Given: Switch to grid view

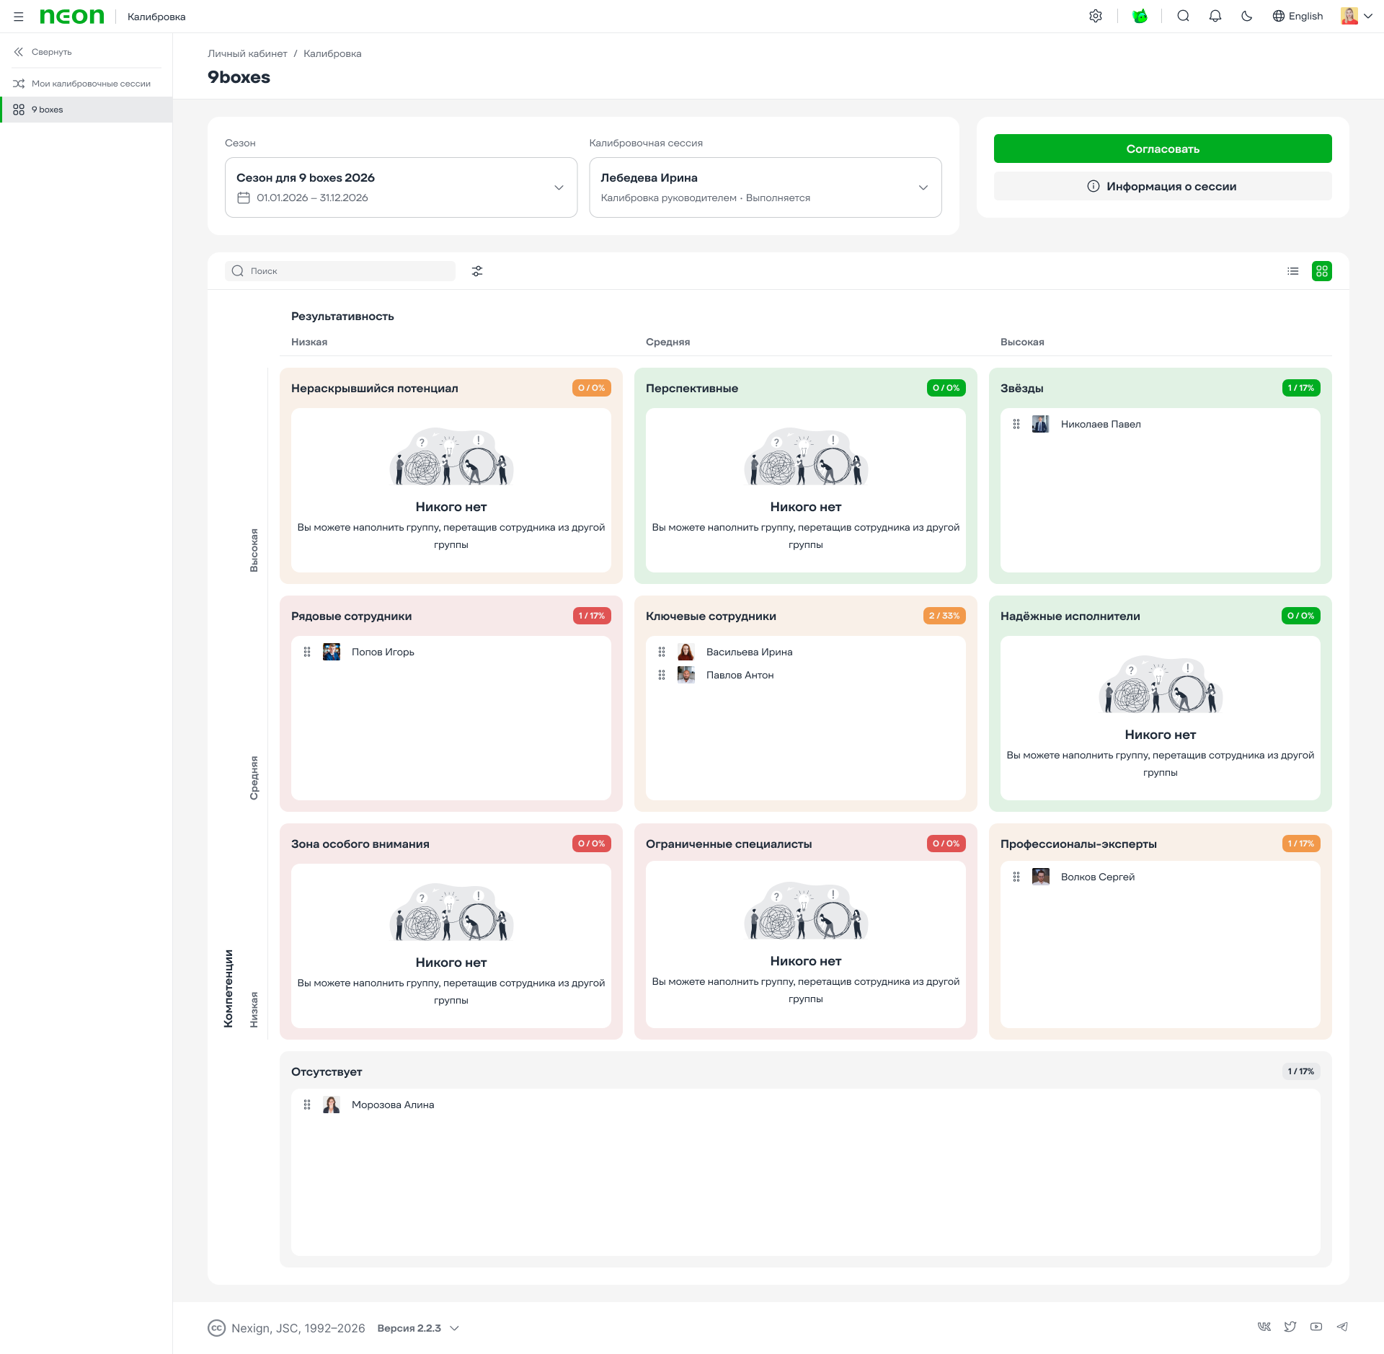Looking at the screenshot, I should click(x=1322, y=271).
